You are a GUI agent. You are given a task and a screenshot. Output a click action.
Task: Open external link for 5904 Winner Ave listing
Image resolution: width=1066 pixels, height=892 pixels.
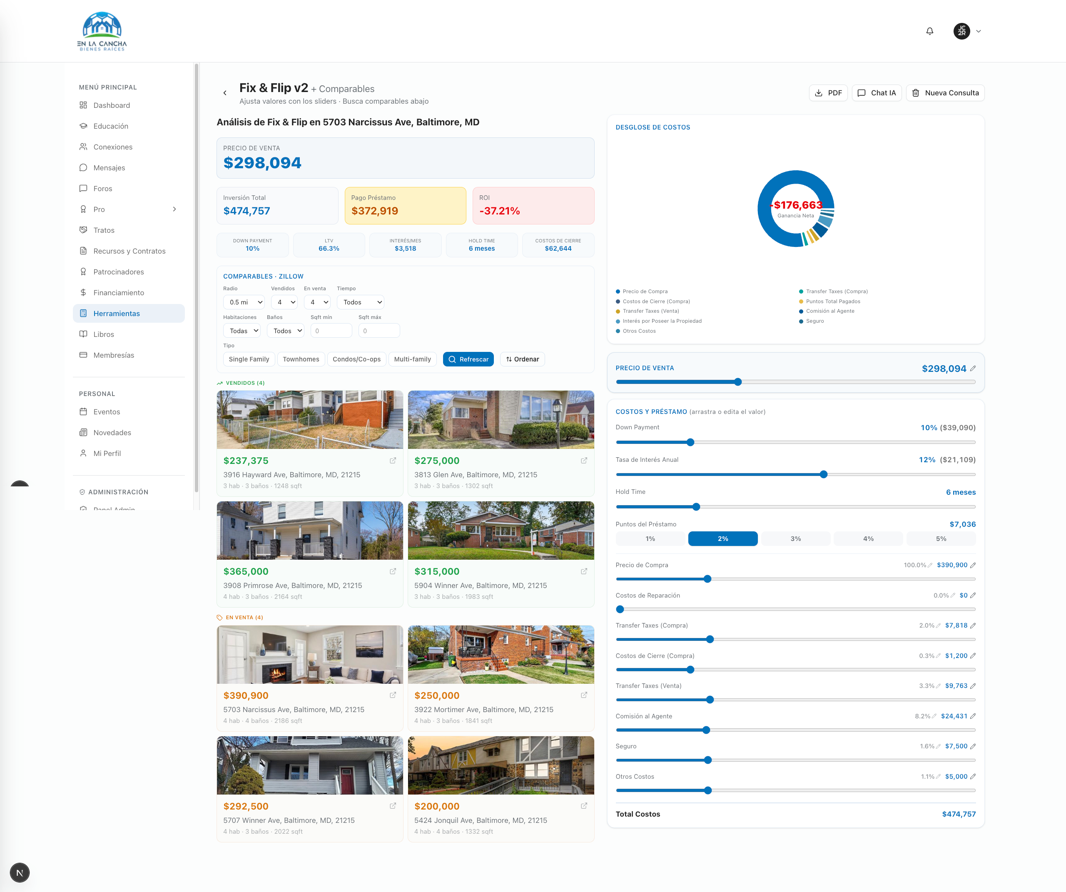(584, 571)
